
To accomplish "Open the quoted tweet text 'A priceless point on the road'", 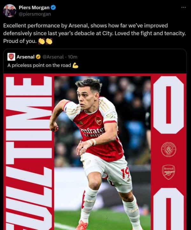I will pyautogui.click(x=39, y=65).
